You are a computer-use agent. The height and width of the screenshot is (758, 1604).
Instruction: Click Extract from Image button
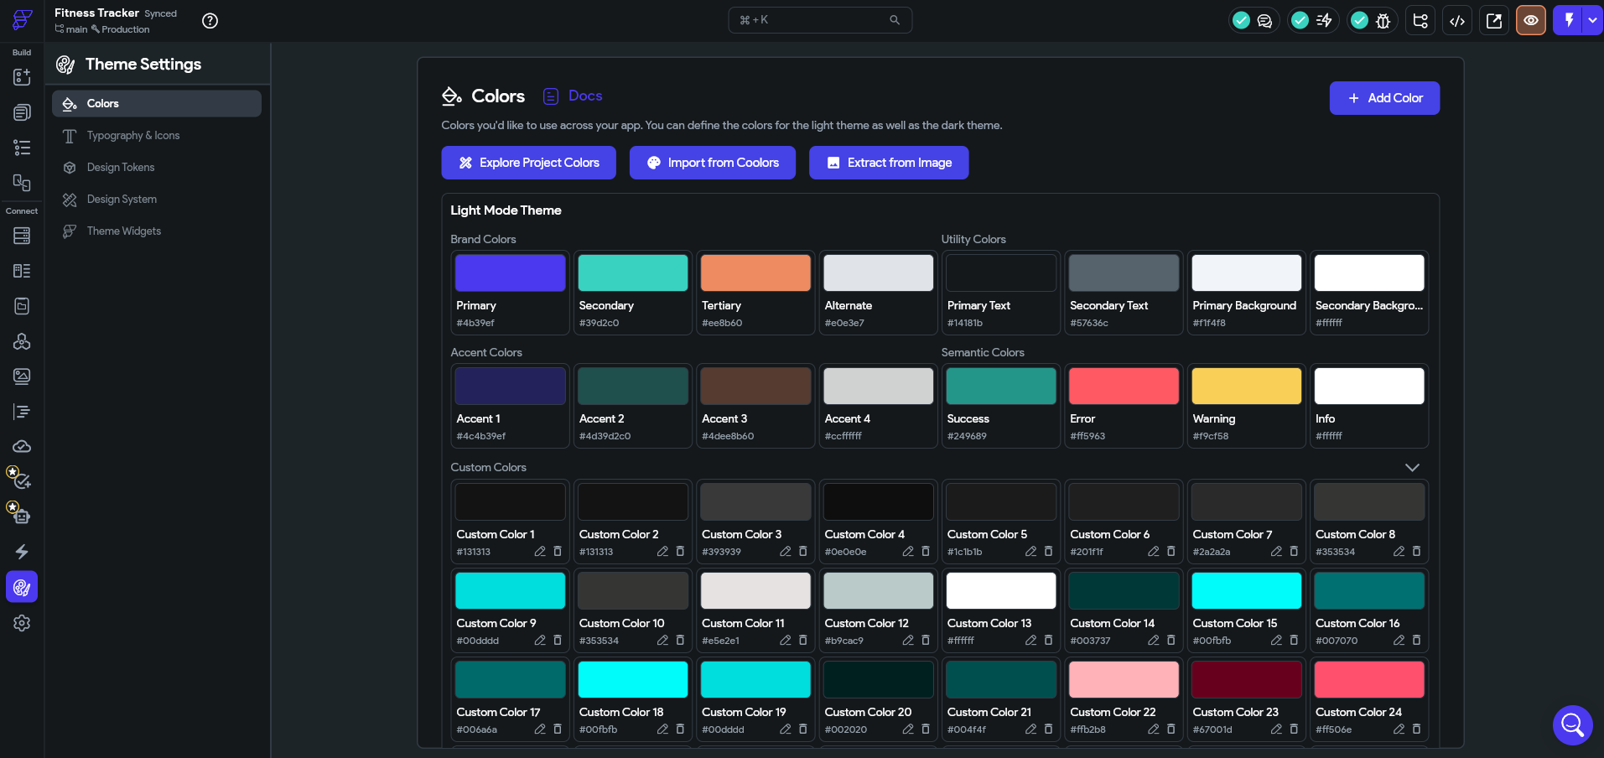point(889,163)
